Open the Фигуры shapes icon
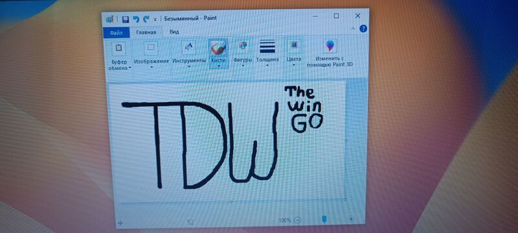The image size is (518, 233). click(x=243, y=47)
